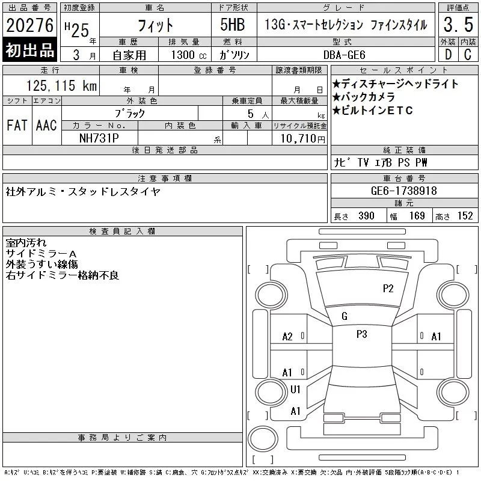
Task: Click the damage code legend line
Action: (232, 473)
